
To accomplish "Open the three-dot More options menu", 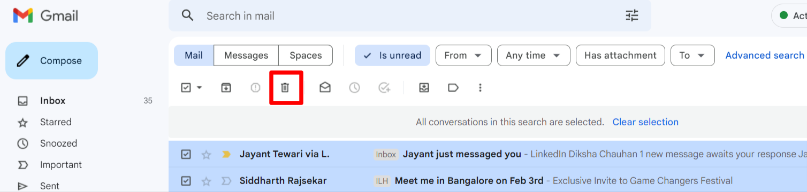I will (x=480, y=87).
